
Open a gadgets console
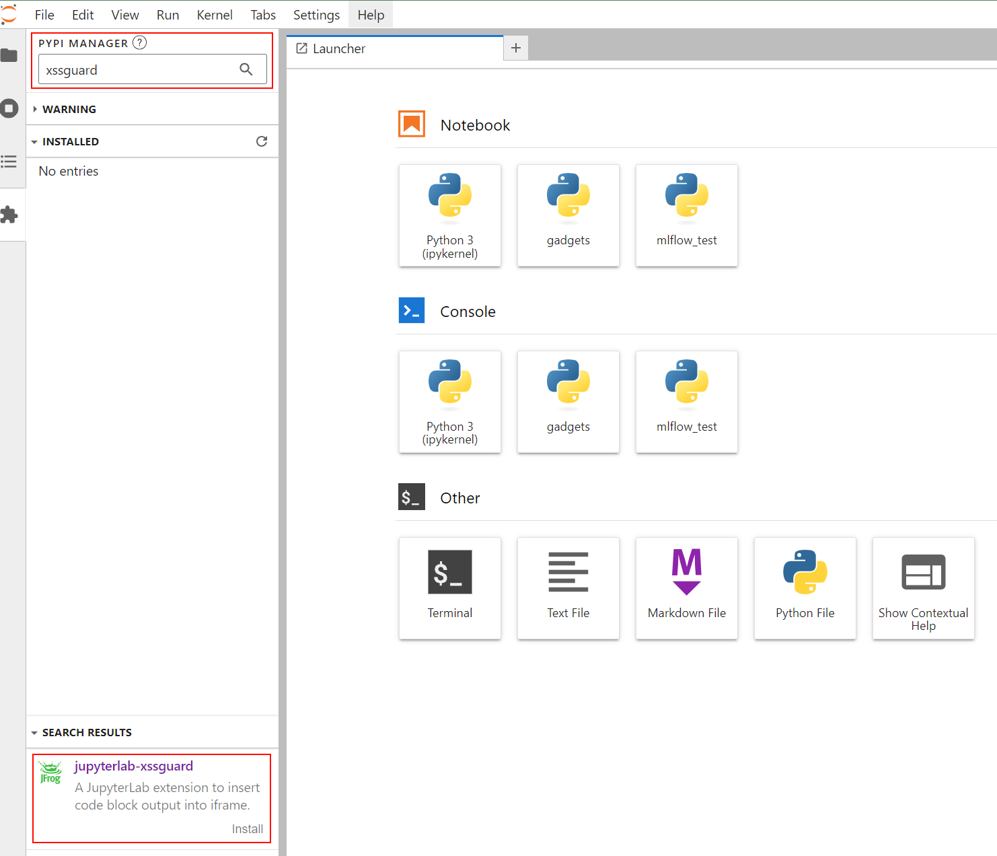click(x=568, y=402)
